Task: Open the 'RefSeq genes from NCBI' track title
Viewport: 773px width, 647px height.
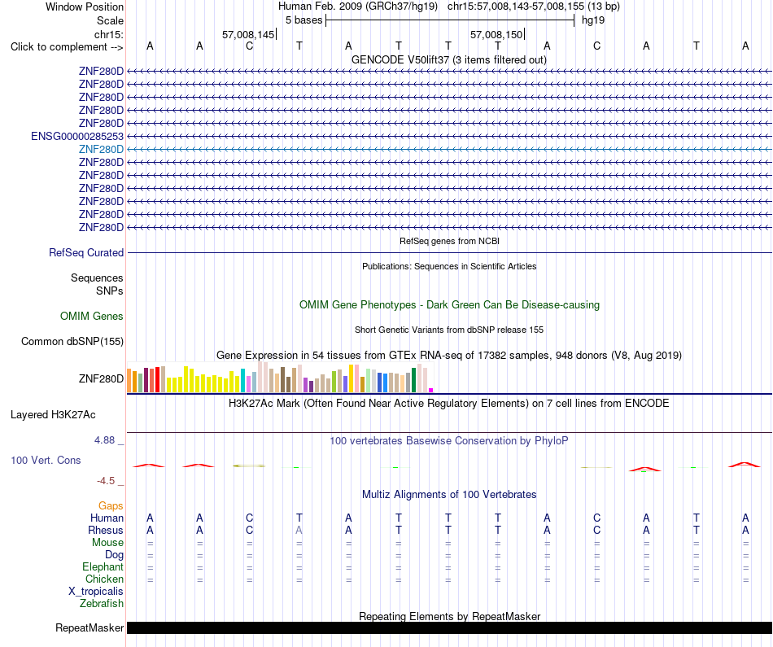Action: (449, 241)
